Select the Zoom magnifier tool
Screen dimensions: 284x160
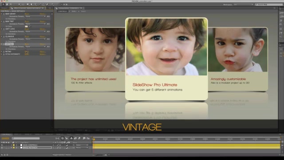pyautogui.click(x=11, y=4)
